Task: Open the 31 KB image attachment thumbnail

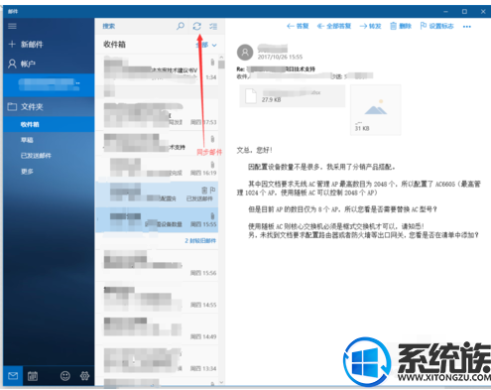Action: [376, 110]
